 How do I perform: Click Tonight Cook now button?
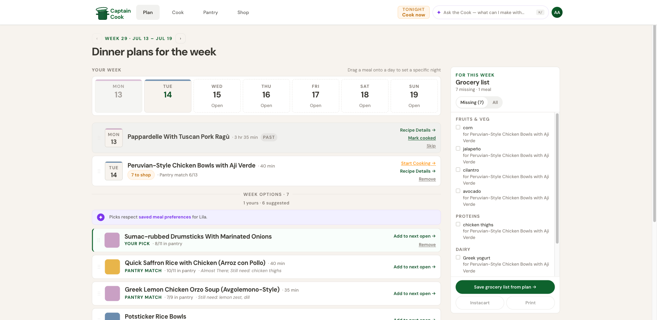click(x=413, y=12)
